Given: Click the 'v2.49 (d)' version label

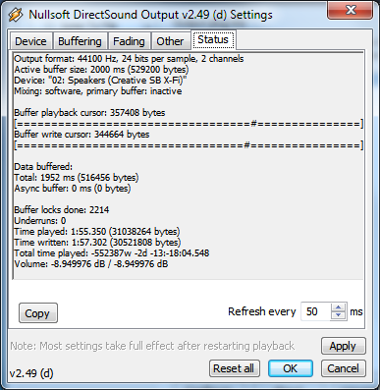Looking at the screenshot, I should (x=31, y=373).
